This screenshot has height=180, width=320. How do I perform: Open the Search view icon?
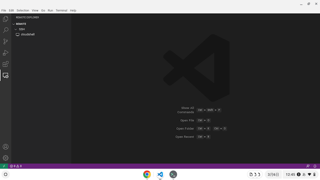pyautogui.click(x=5, y=30)
